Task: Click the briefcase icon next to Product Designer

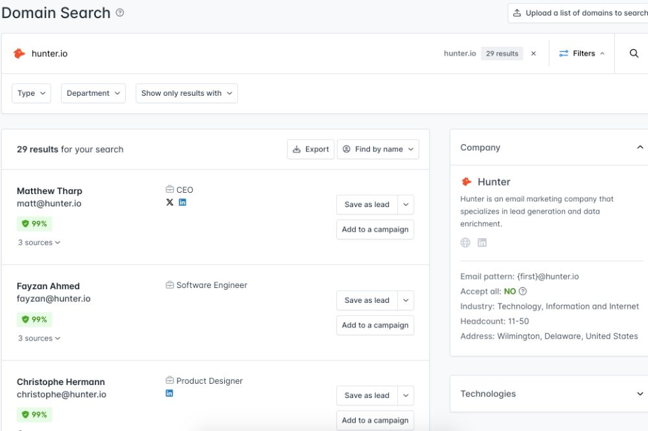Action: 169,381
